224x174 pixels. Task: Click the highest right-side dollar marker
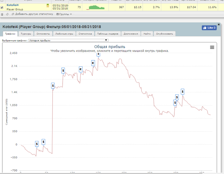pos(183,92)
